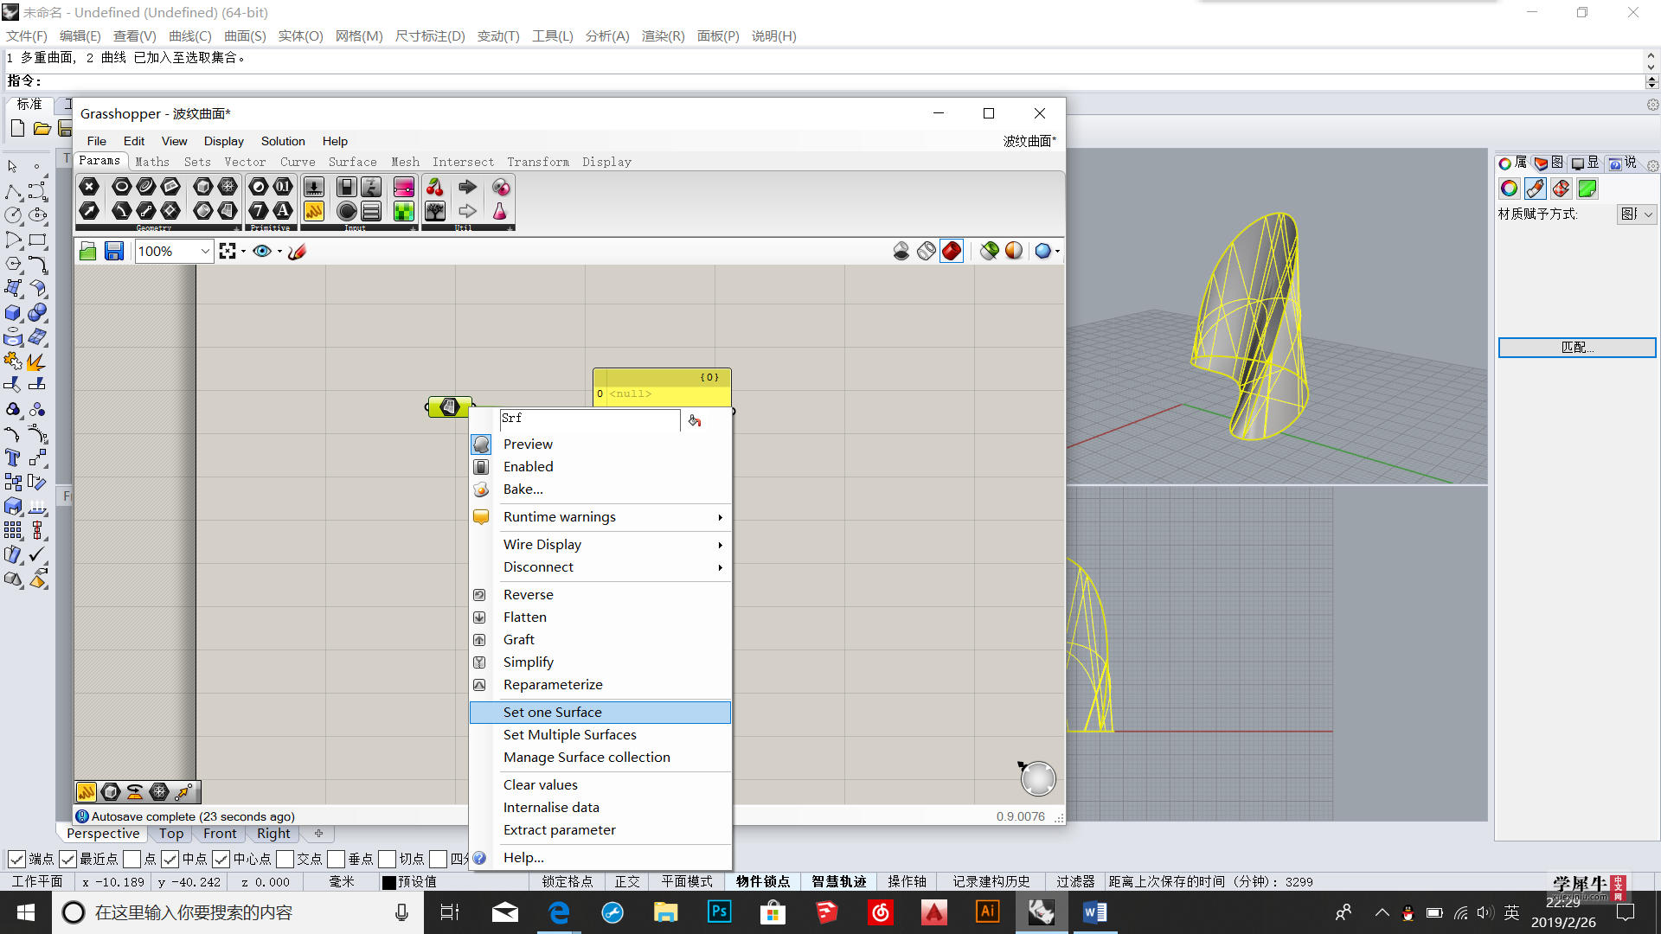The image size is (1661, 934).
Task: Toggle 智慧轨迹 in status bar
Action: coord(838,881)
